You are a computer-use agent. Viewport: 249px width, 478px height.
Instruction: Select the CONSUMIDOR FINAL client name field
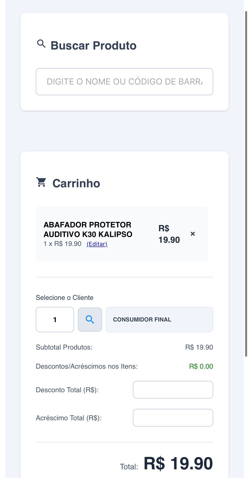click(159, 320)
